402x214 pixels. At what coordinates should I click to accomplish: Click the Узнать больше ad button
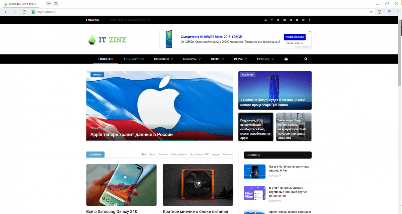[295, 37]
